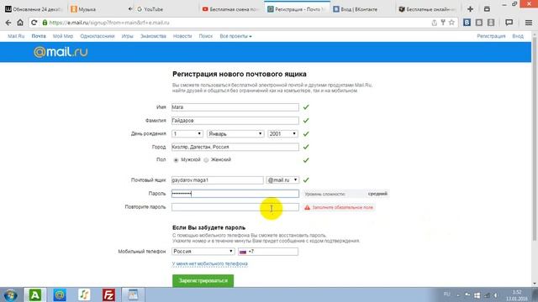
Task: Open the VK extension icon
Action: [x=467, y=23]
